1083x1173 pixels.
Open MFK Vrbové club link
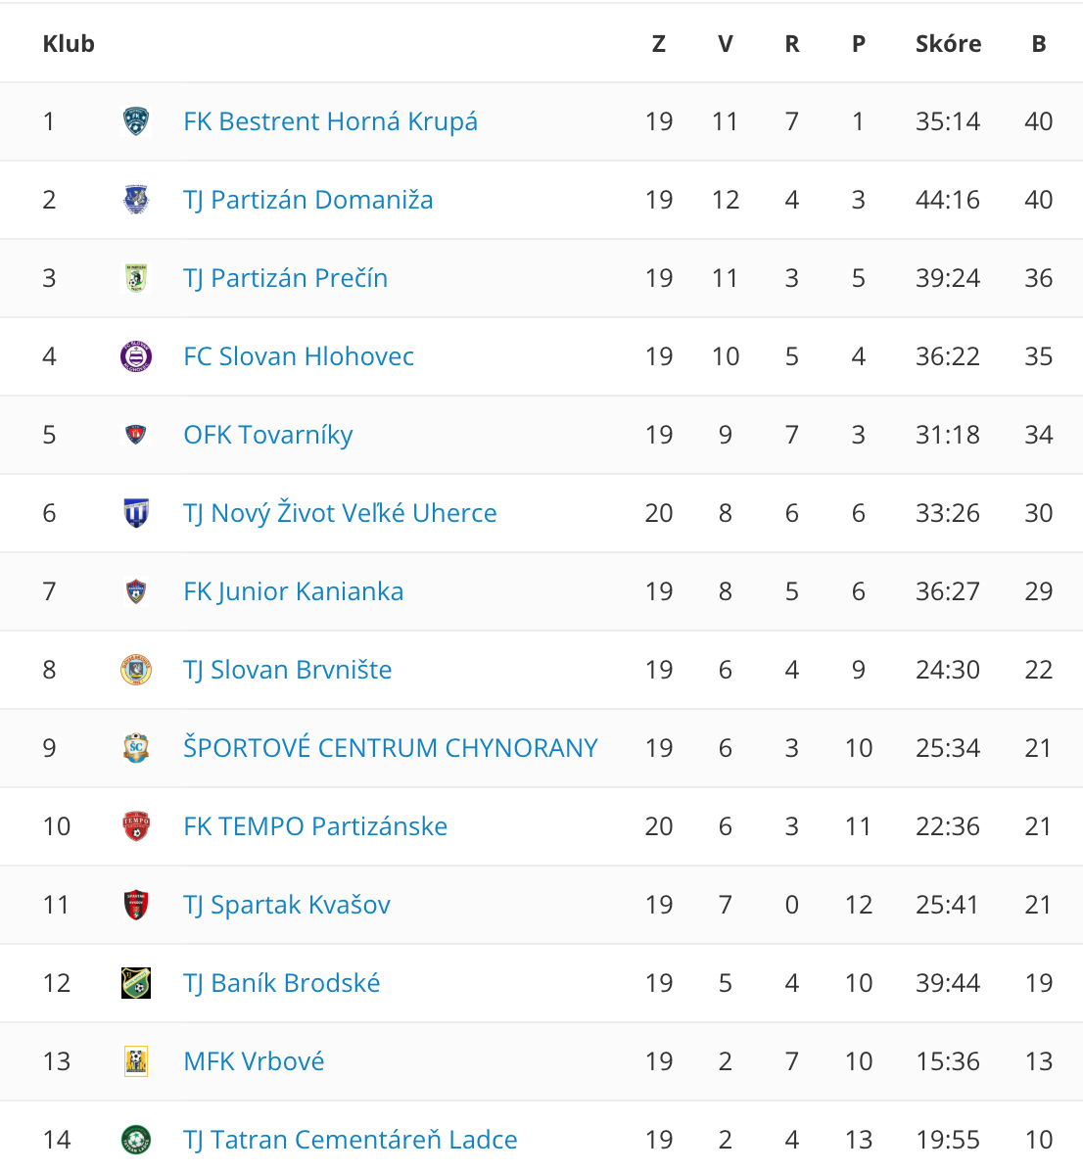[255, 1061]
